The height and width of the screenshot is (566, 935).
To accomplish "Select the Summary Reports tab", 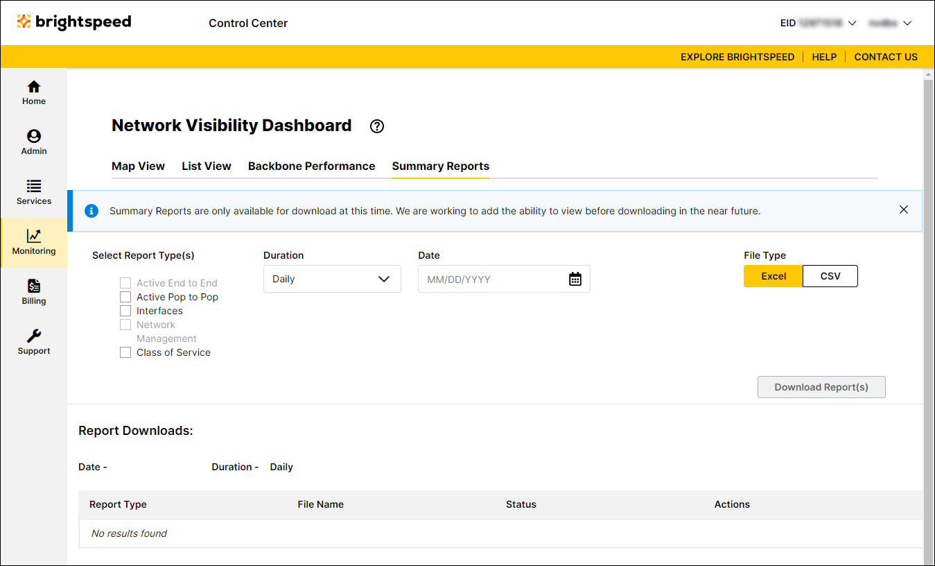I will pos(441,166).
